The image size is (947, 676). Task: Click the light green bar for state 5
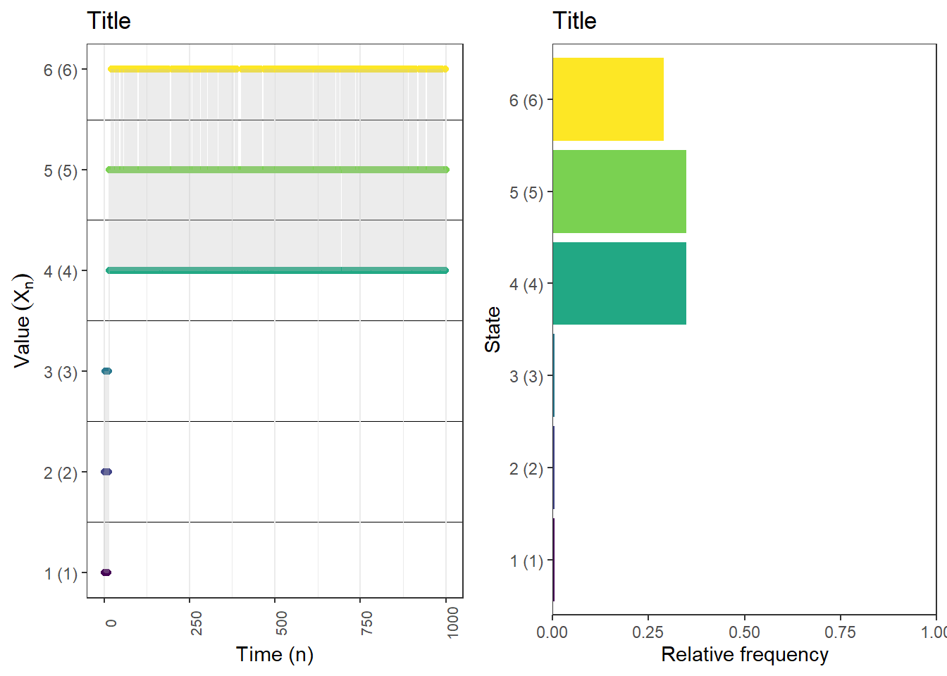point(619,192)
